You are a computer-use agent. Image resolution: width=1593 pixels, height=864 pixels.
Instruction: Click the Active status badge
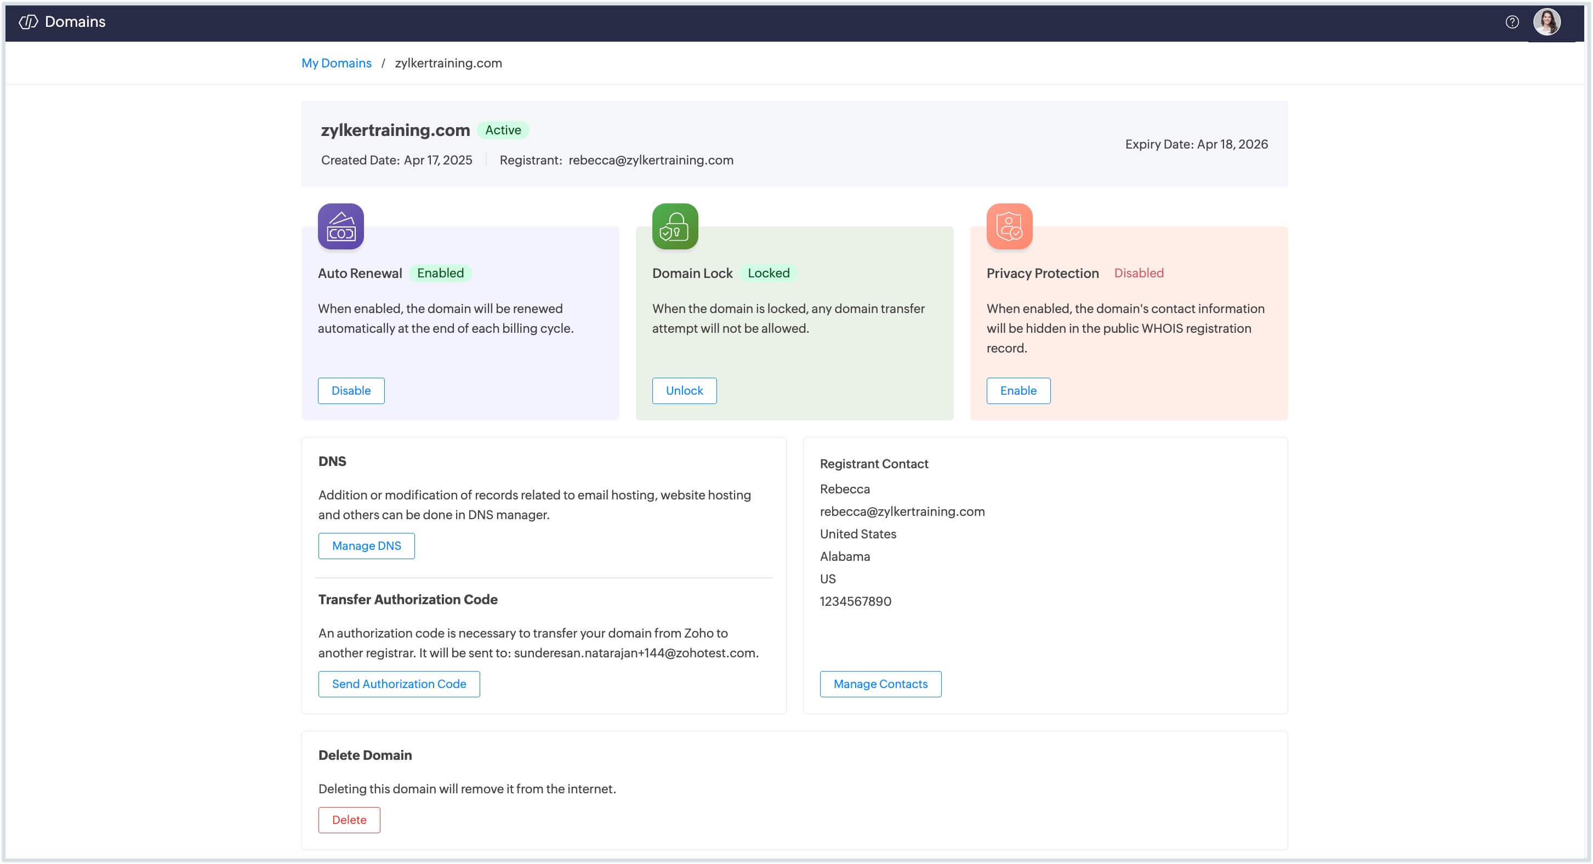click(x=503, y=130)
